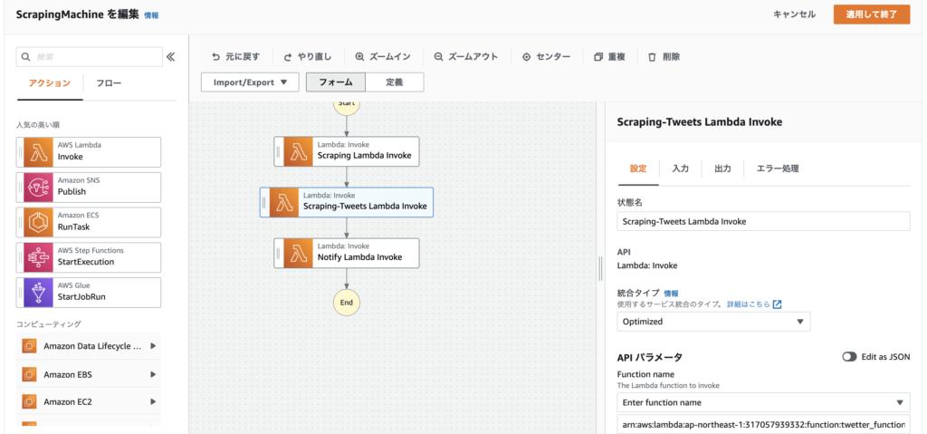Switch to the アクション tab

pos(50,83)
